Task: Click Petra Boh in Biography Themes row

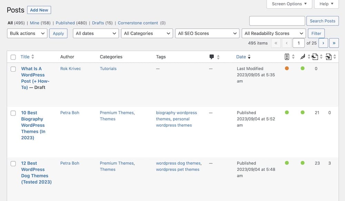Action: click(70, 113)
